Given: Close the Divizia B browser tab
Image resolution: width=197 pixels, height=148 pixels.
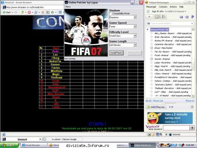Looking at the screenshot, I should [40, 139].
